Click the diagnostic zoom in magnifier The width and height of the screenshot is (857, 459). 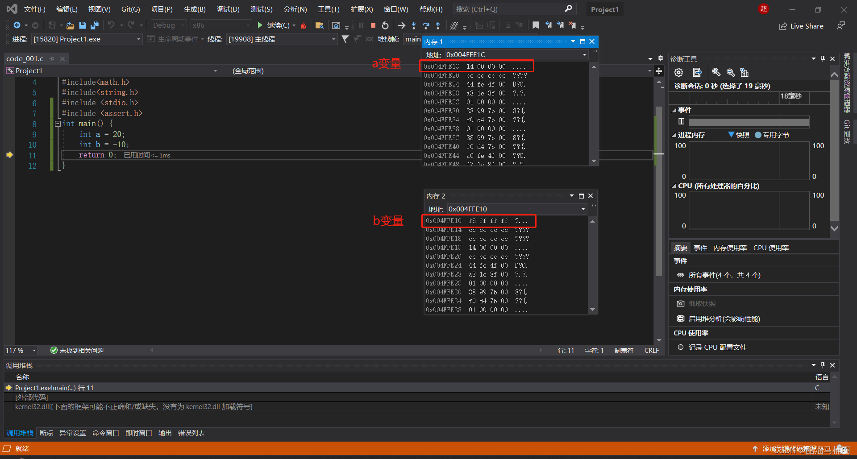tap(716, 72)
